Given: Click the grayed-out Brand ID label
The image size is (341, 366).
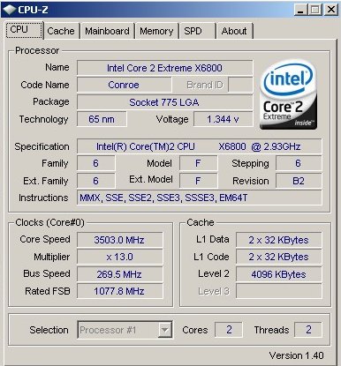Looking at the screenshot, I should [x=205, y=85].
